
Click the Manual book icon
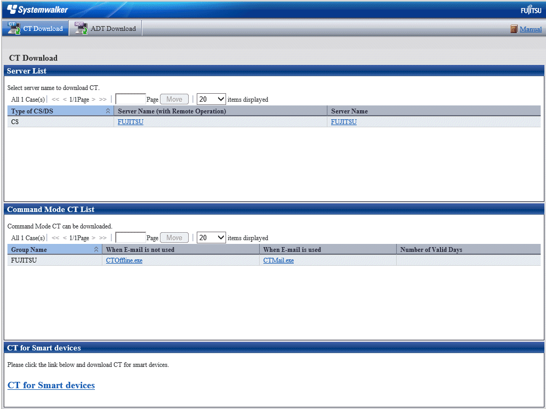[x=514, y=29]
